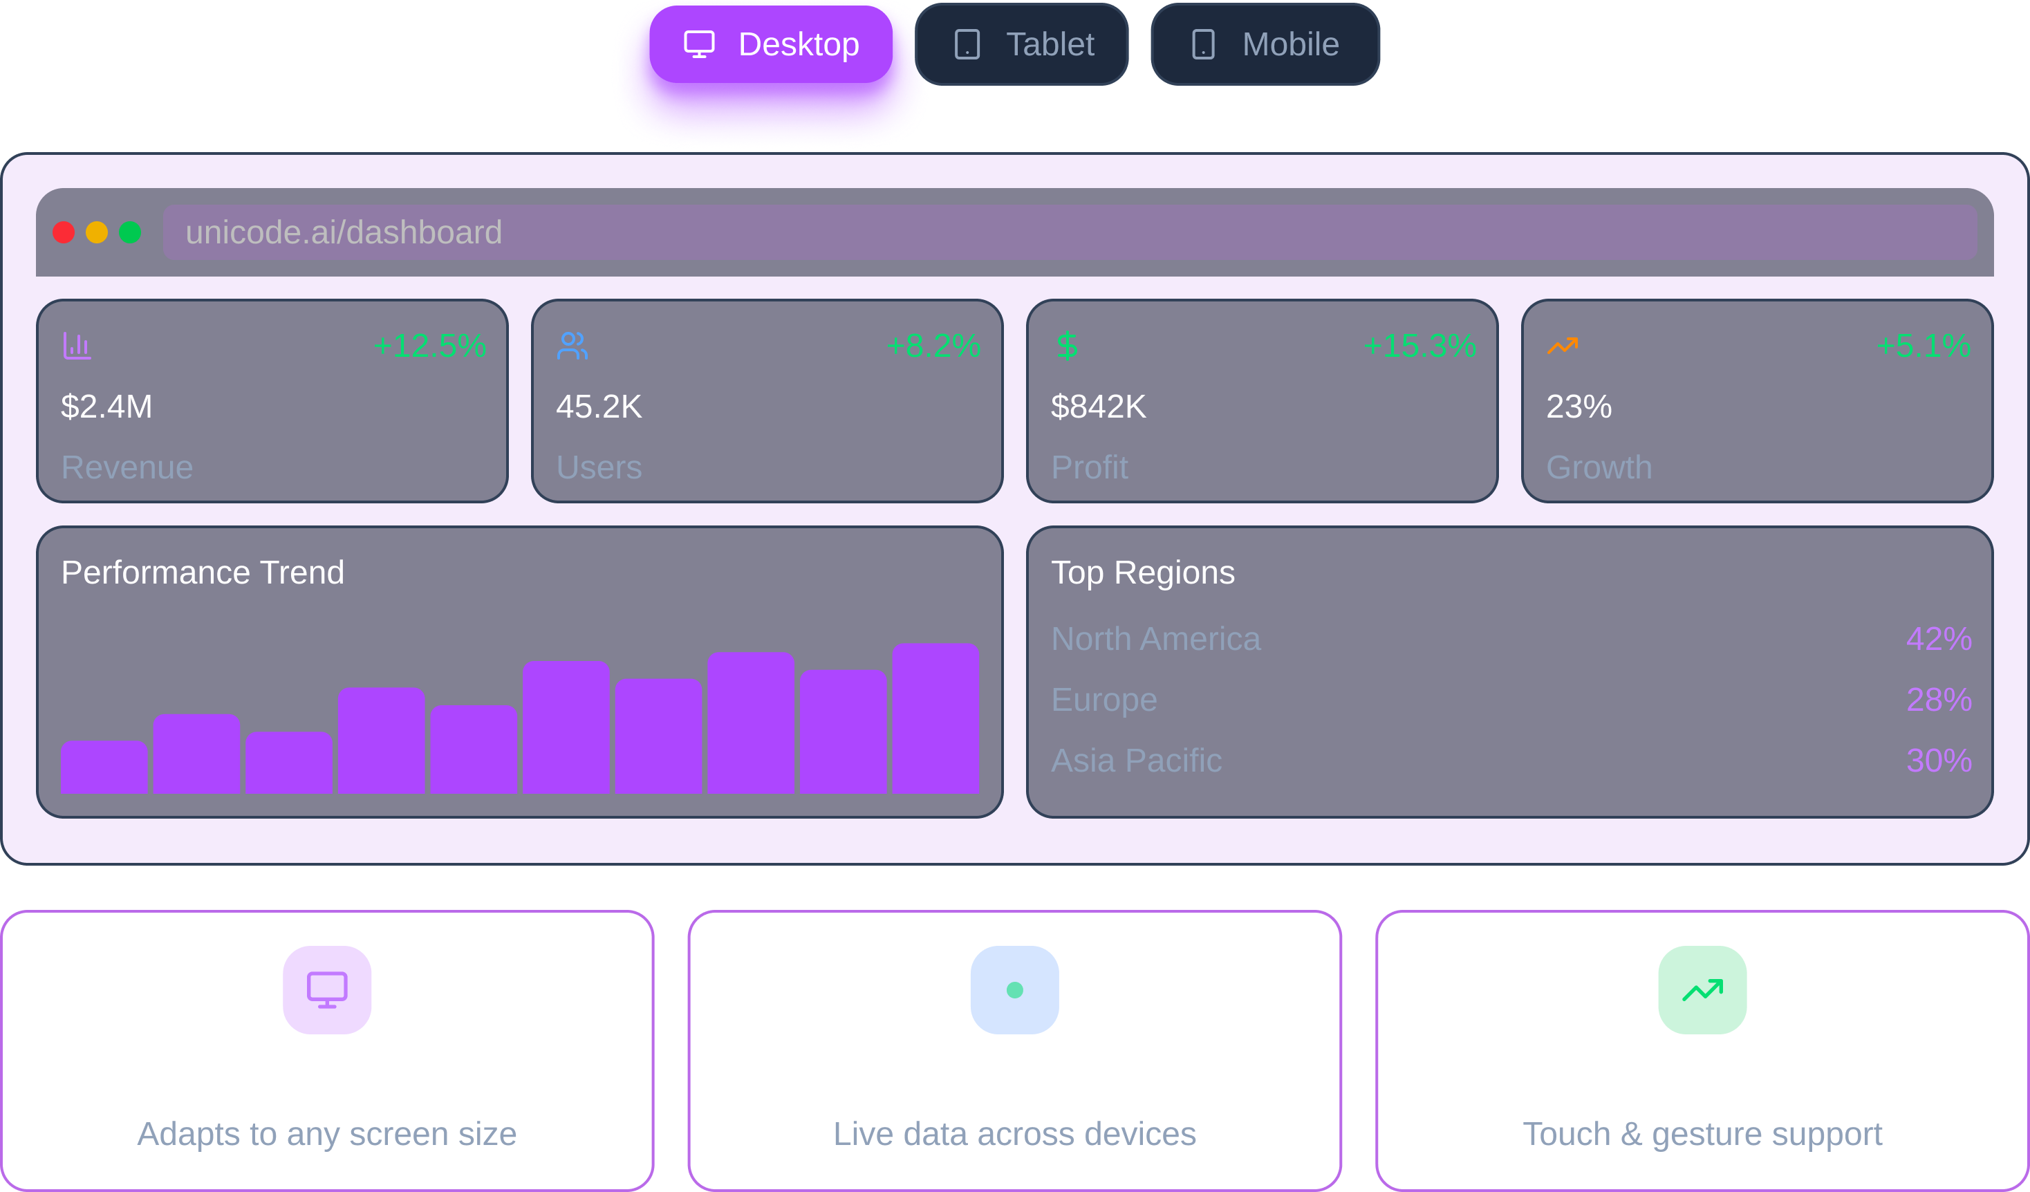Click the yellow traffic light button

click(97, 233)
